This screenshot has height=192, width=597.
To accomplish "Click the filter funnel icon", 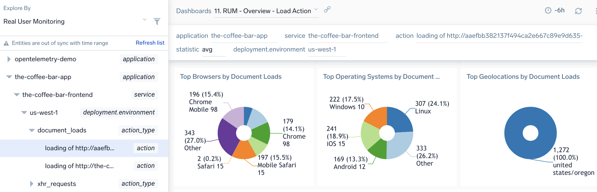I will [x=157, y=21].
